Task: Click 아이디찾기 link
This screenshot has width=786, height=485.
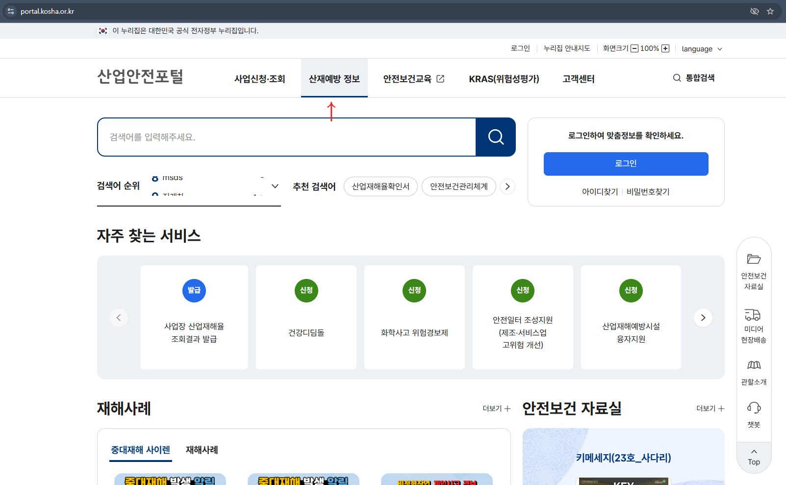Action: click(600, 192)
